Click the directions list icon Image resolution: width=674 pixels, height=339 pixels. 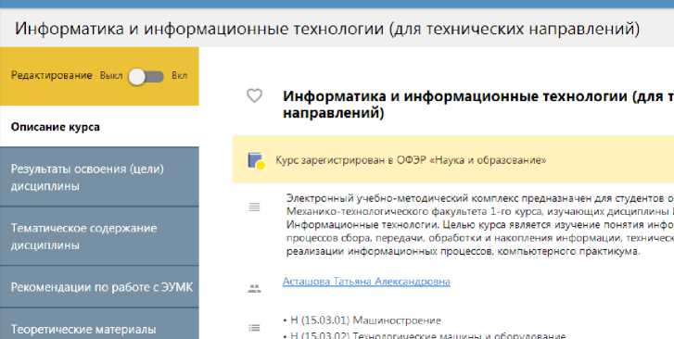point(254,328)
